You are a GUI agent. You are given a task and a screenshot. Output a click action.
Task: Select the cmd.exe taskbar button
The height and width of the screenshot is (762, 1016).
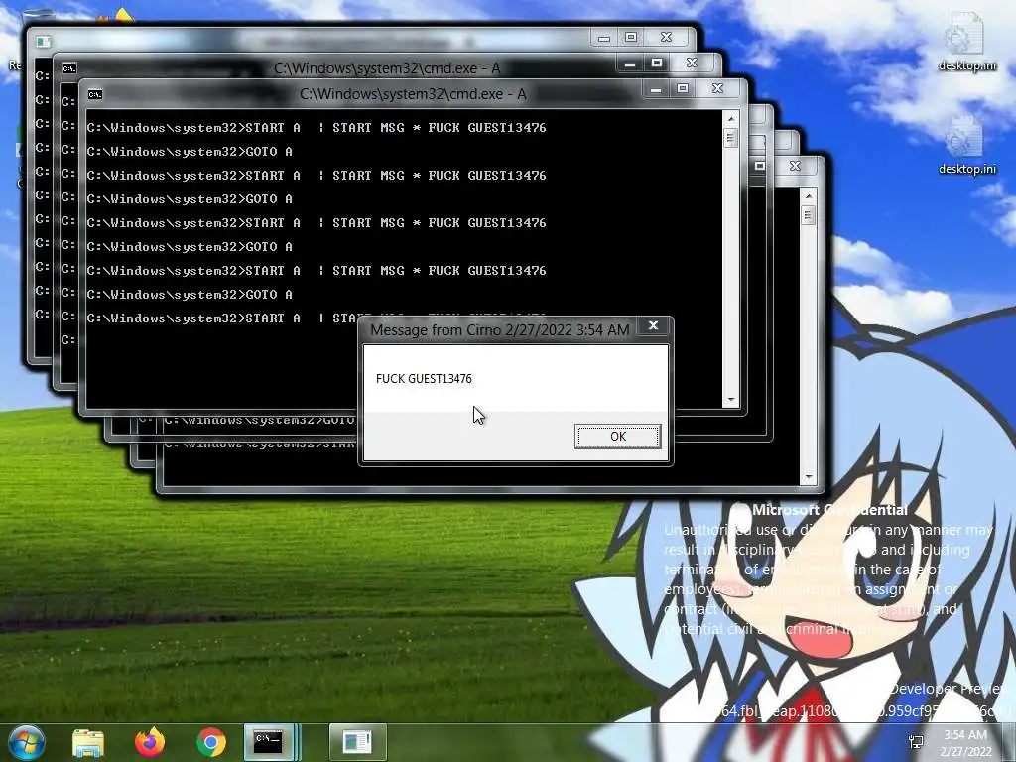(x=269, y=742)
